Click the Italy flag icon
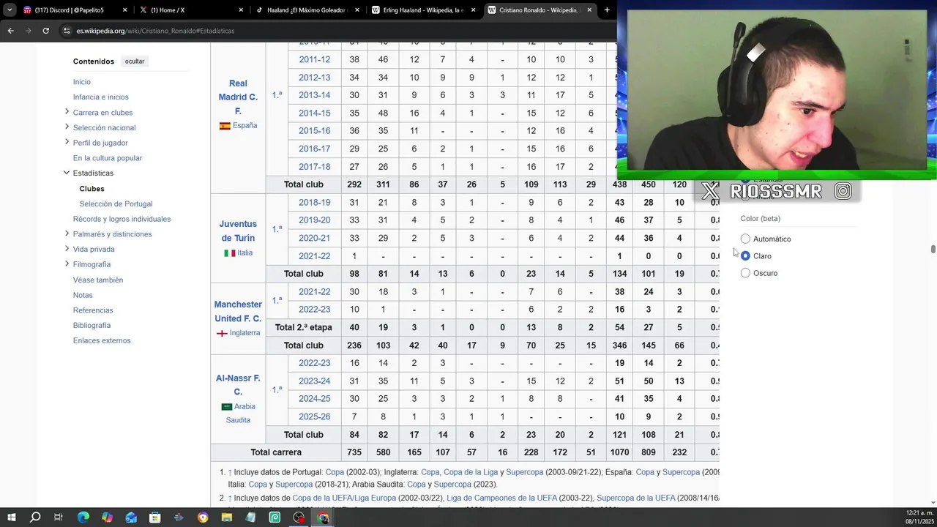 tap(229, 253)
